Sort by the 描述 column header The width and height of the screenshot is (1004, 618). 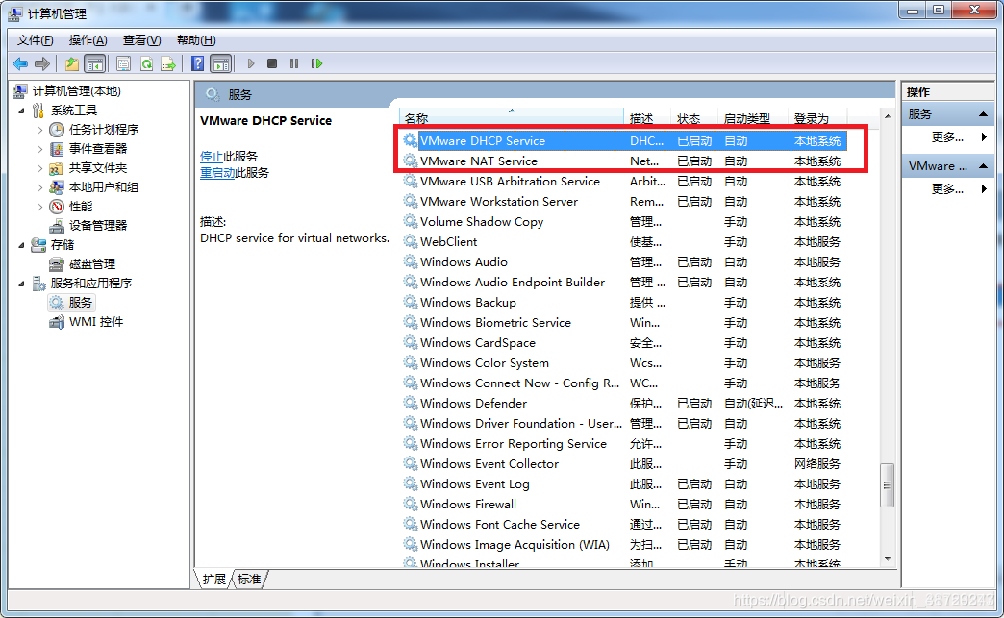tap(648, 118)
